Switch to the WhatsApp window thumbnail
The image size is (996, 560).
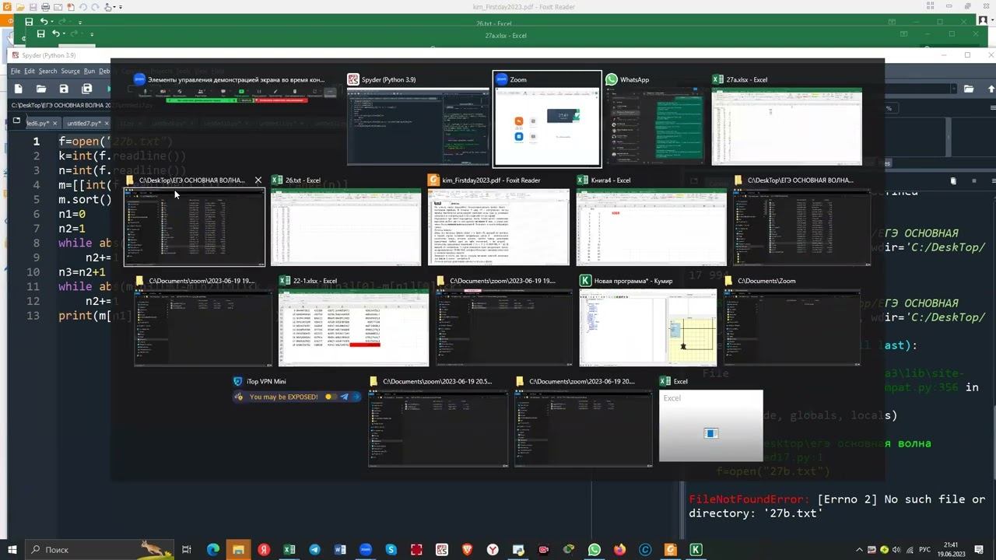656,126
